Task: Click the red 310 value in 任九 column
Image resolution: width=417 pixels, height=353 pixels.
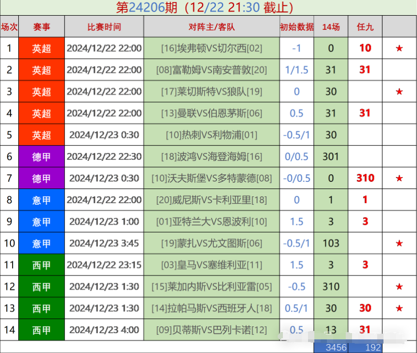Action: coord(365,178)
